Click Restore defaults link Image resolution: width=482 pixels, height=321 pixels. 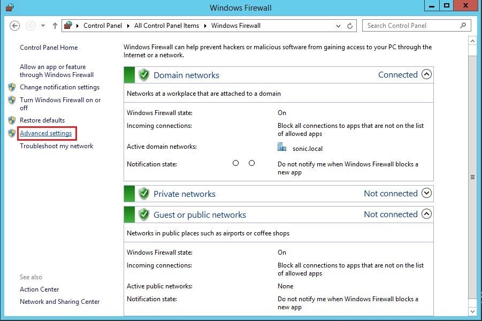click(42, 120)
